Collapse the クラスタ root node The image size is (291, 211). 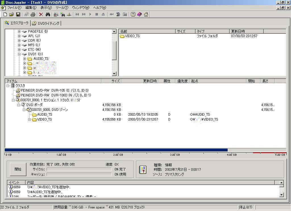8,86
